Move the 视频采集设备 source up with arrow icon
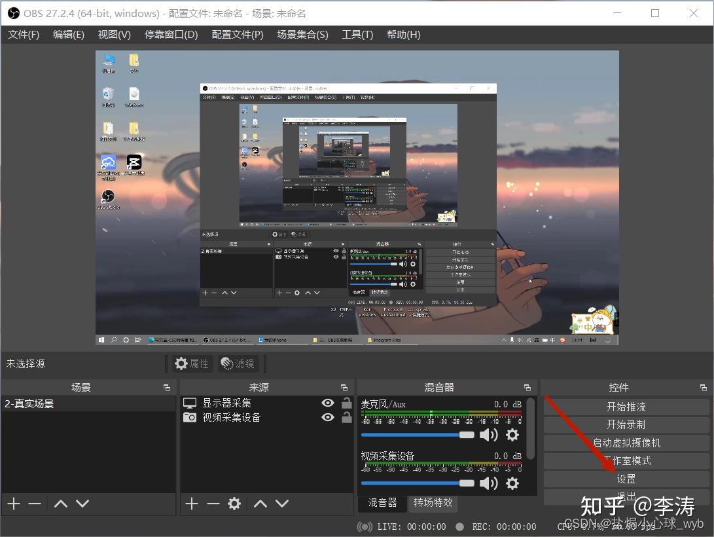Viewport: 714px width, 537px height. (x=260, y=504)
